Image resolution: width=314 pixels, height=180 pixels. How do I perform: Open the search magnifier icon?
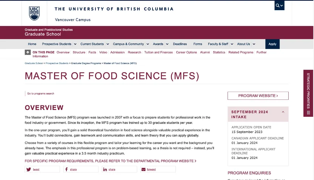[x=278, y=6]
